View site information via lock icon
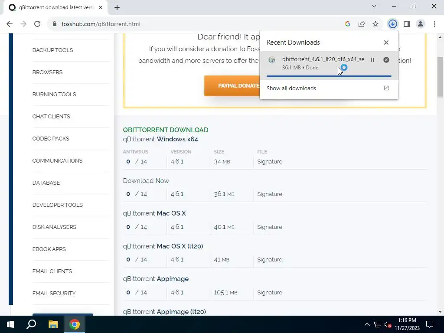 (x=55, y=24)
